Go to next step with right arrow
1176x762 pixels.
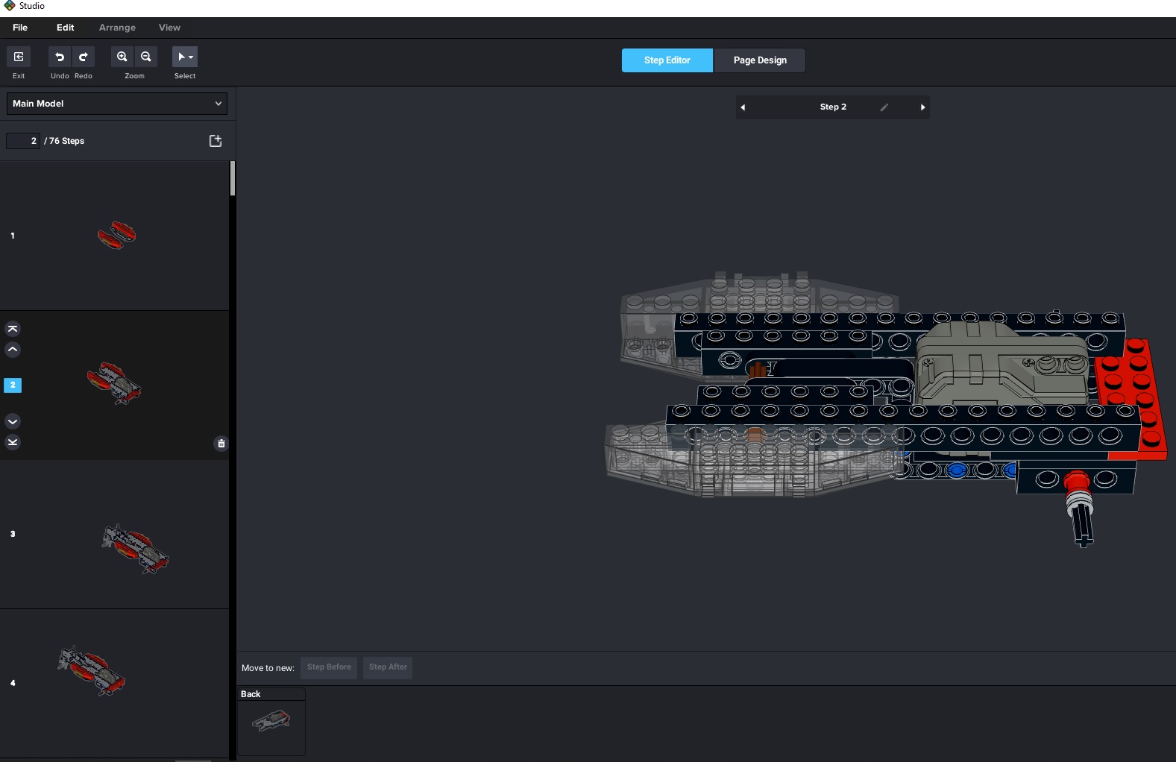pos(922,107)
